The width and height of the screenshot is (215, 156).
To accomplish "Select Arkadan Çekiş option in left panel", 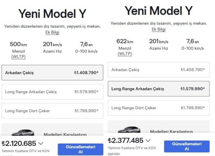I will click(52, 73).
